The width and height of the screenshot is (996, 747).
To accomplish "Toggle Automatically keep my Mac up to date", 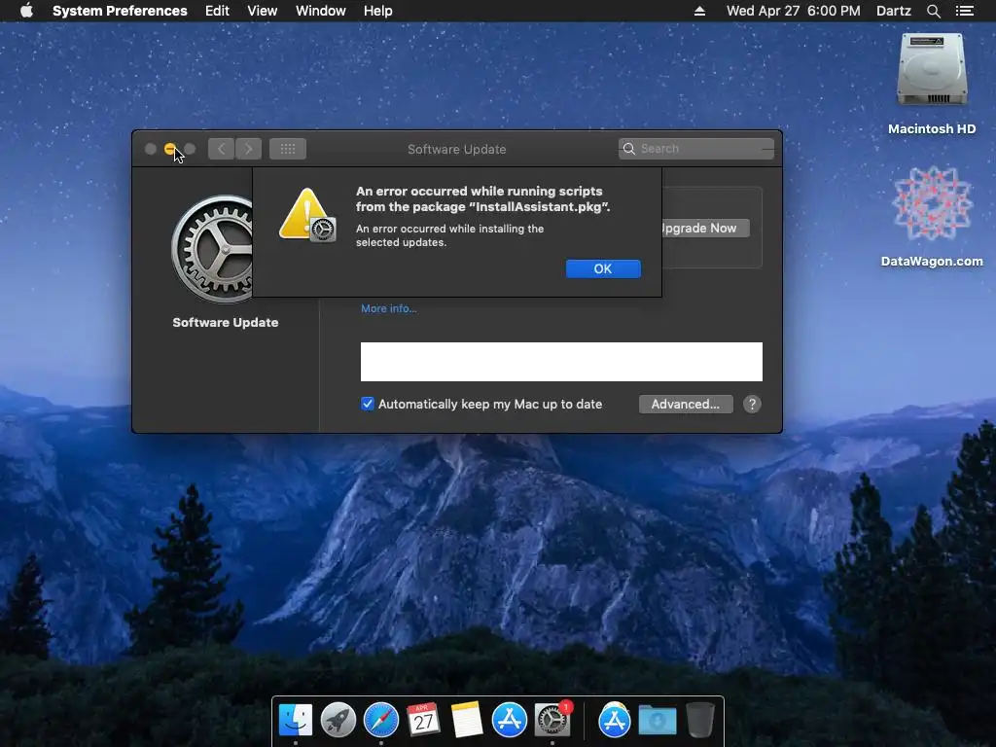I will (367, 404).
